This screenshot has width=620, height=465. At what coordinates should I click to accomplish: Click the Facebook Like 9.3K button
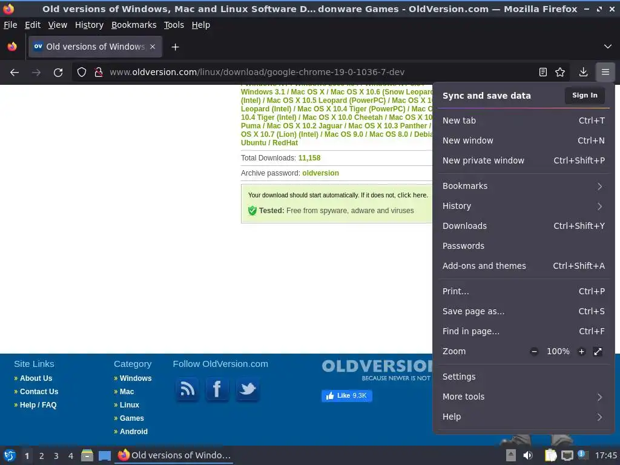(x=347, y=396)
